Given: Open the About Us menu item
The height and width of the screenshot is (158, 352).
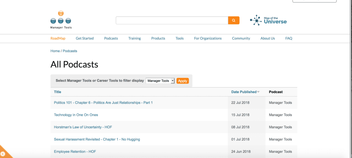Looking at the screenshot, I should [267, 38].
